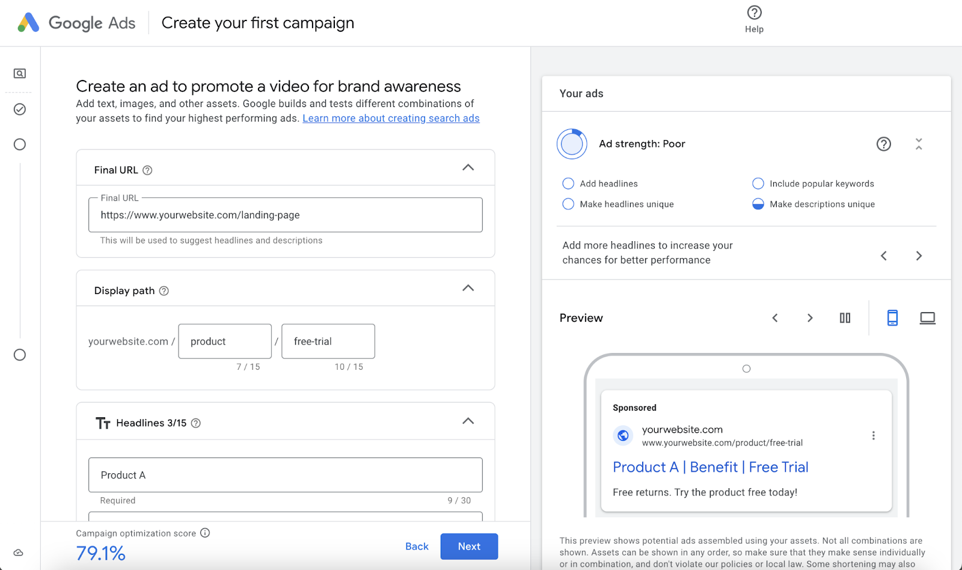Image resolution: width=962 pixels, height=570 pixels.
Task: Collapse the Headlines 3/15 section
Action: [x=468, y=421]
